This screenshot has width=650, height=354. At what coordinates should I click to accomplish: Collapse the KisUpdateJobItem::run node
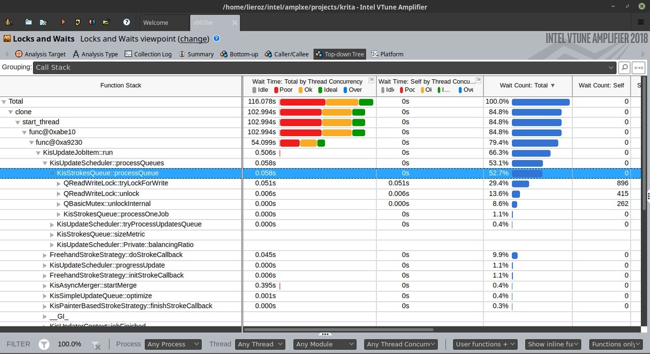(x=38, y=153)
